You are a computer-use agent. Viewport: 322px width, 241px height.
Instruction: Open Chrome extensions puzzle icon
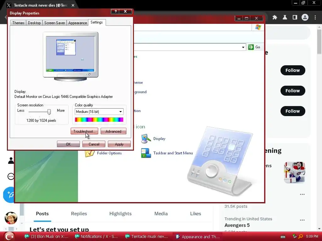[275, 18]
